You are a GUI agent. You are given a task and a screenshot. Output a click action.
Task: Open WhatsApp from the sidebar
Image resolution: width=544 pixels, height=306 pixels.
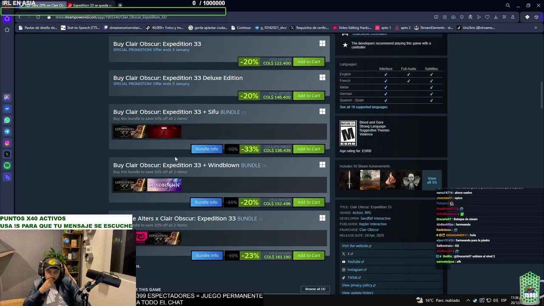coord(7,120)
